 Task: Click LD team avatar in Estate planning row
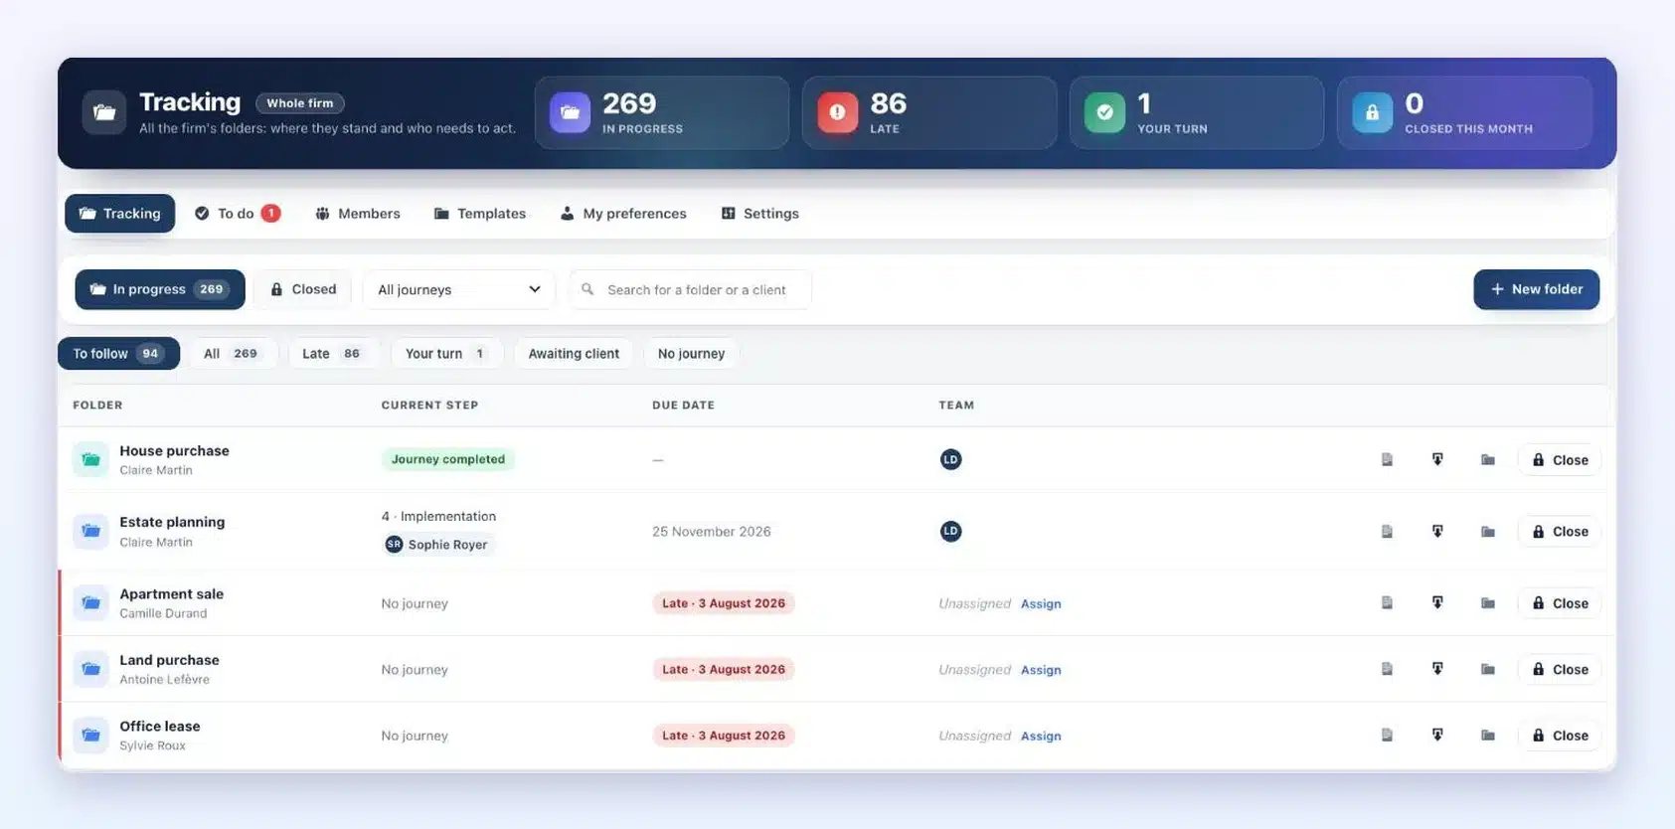tap(950, 531)
